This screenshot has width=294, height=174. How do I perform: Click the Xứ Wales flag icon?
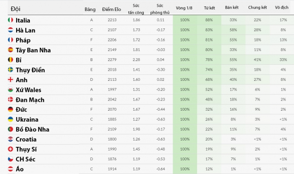click(11, 90)
